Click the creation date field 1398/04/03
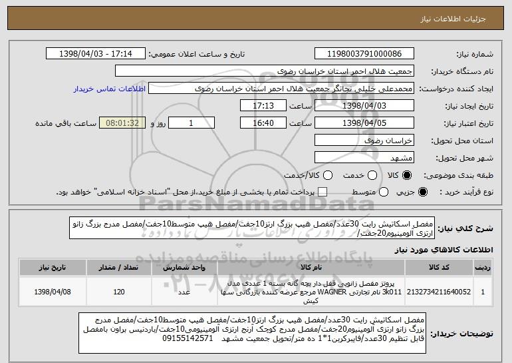 tap(364, 106)
